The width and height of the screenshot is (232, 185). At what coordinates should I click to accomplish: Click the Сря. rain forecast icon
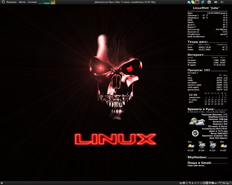coord(202,146)
